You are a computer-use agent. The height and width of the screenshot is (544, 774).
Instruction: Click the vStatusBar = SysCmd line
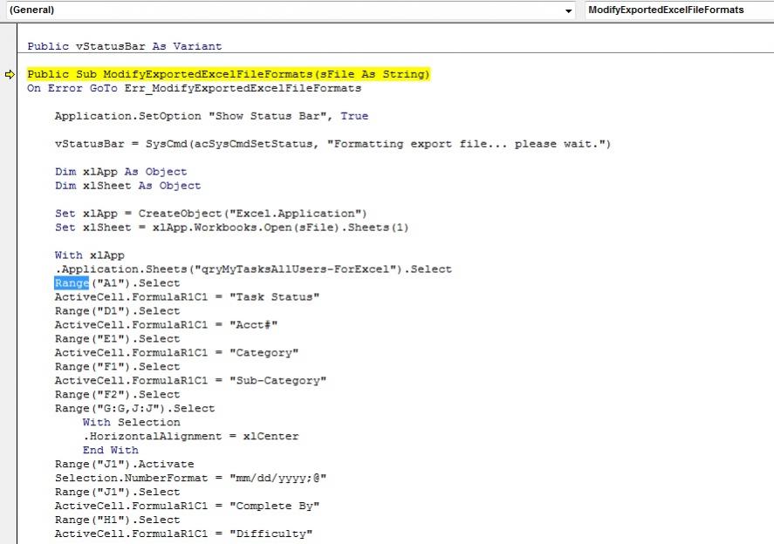tap(332, 144)
